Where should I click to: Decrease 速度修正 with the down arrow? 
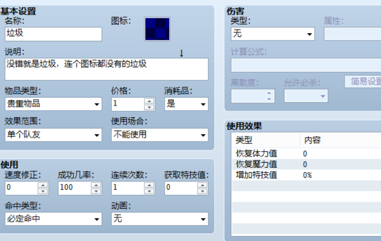[x=43, y=191]
